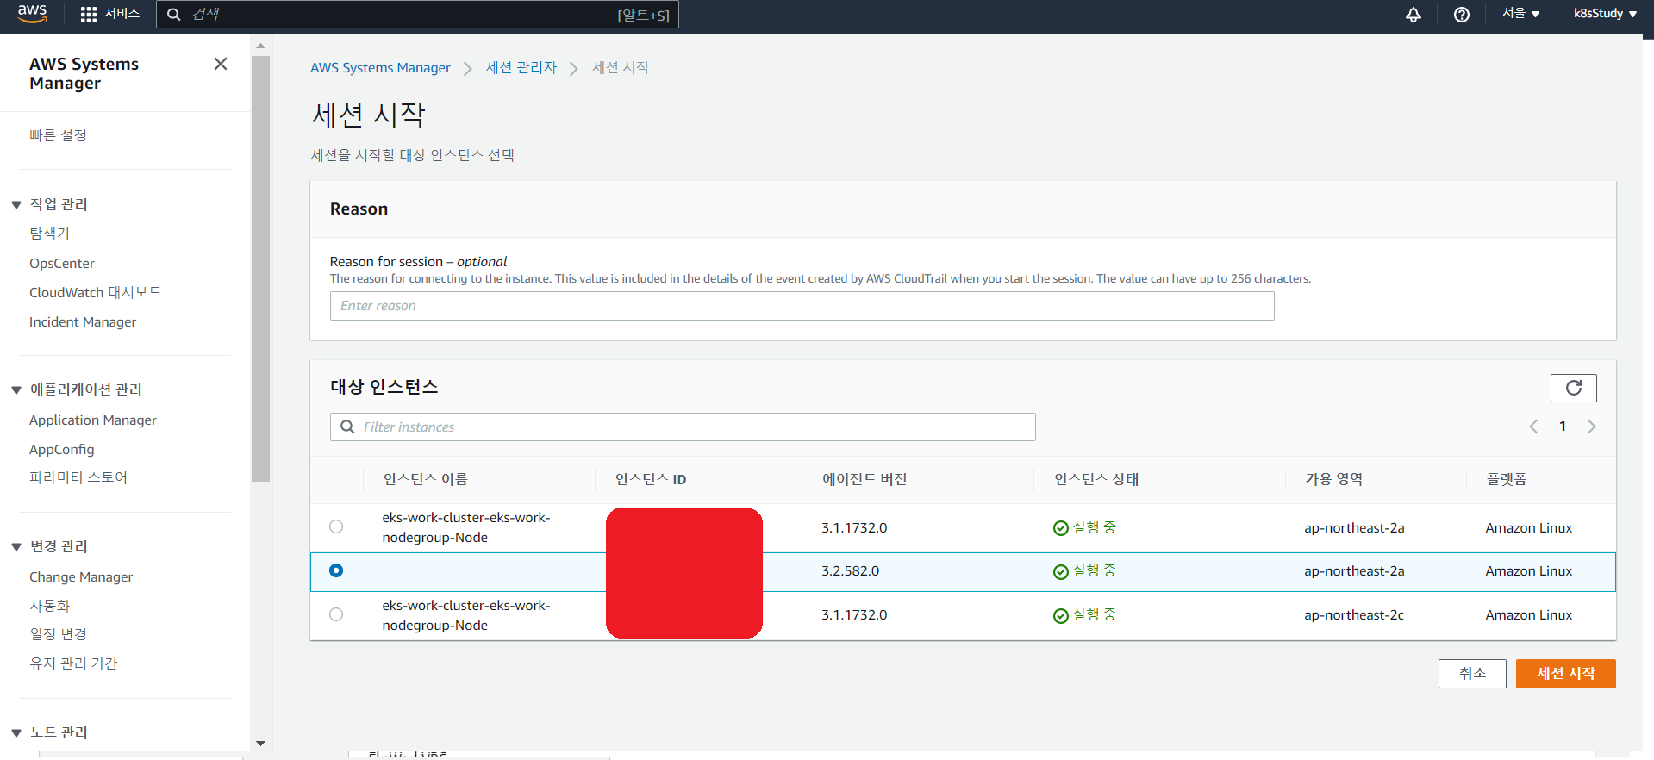Screen dimensions: 1654x760
Task: Click agent version 3.2.582.0 cell
Action: pyautogui.click(x=851, y=571)
